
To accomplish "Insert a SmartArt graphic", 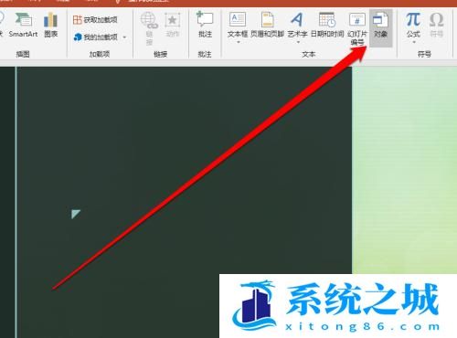I will (23, 25).
